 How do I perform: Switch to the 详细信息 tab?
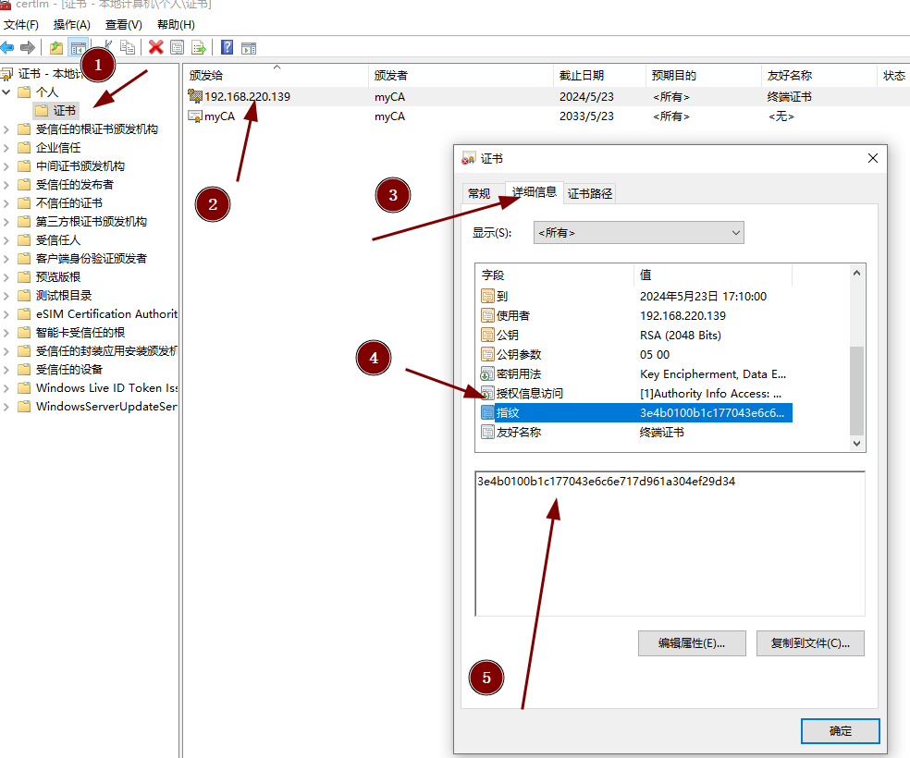pyautogui.click(x=534, y=192)
